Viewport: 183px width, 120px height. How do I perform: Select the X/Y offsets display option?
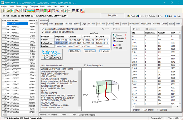pos(143,110)
